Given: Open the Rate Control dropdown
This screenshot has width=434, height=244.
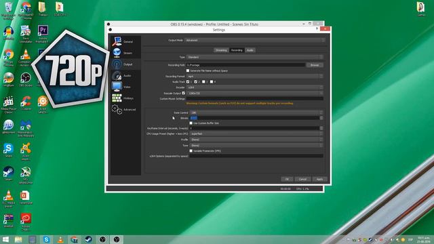Looking at the screenshot, I should (256, 113).
